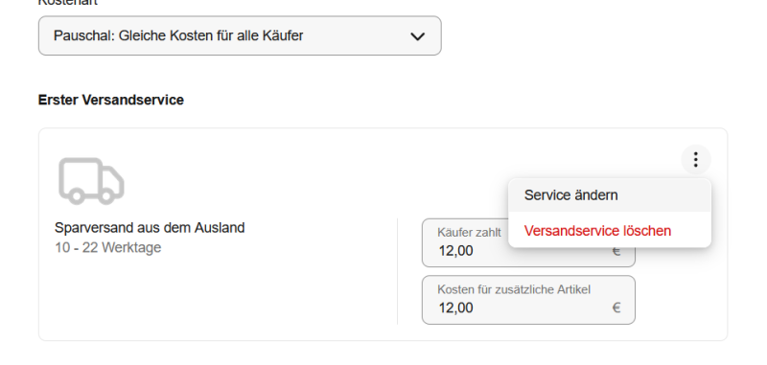Open the Pauschal cost type dropdown
Image resolution: width=767 pixels, height=365 pixels.
point(240,35)
